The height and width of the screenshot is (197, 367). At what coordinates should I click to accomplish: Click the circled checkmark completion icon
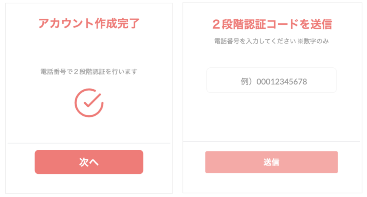click(x=89, y=103)
